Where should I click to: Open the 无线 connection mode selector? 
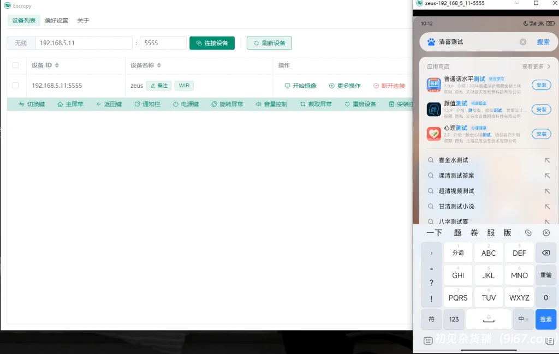pyautogui.click(x=21, y=43)
